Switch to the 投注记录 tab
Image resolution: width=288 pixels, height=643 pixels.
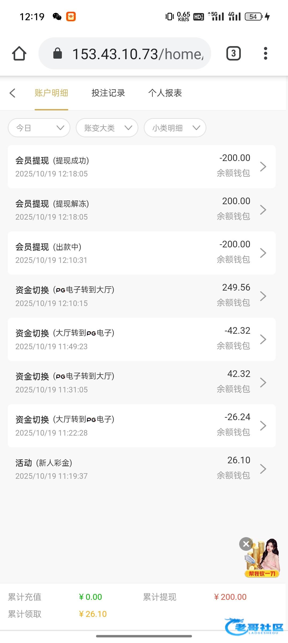(108, 93)
